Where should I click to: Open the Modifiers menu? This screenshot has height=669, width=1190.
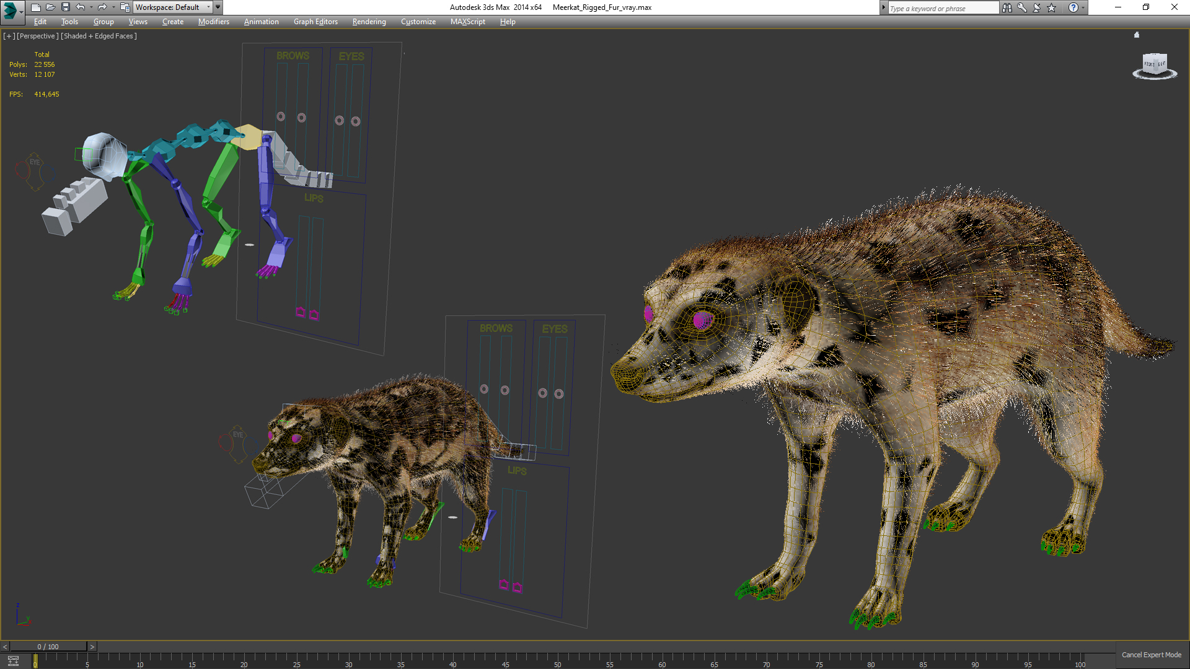tap(213, 22)
